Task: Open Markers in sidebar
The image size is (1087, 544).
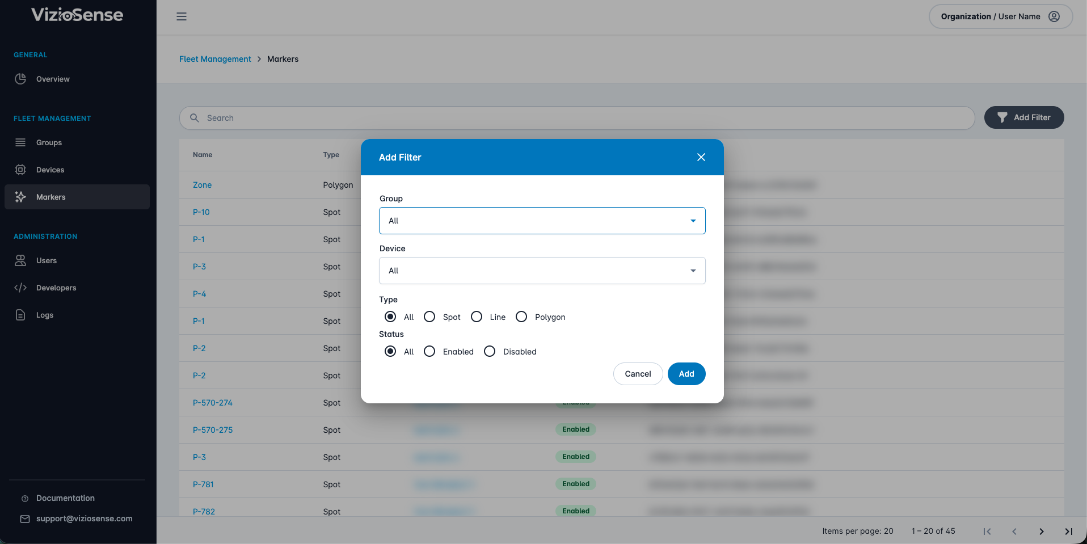Action: tap(77, 197)
